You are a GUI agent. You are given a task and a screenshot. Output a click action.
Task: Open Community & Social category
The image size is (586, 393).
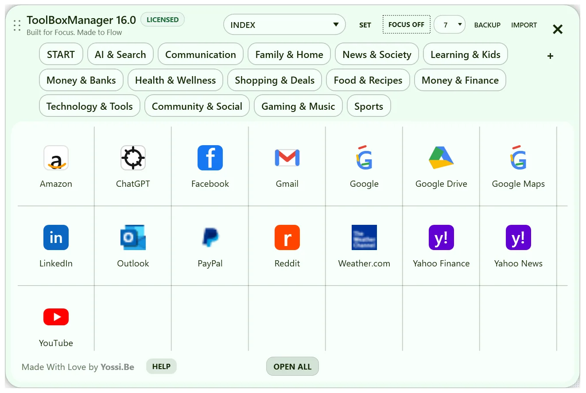pos(197,106)
